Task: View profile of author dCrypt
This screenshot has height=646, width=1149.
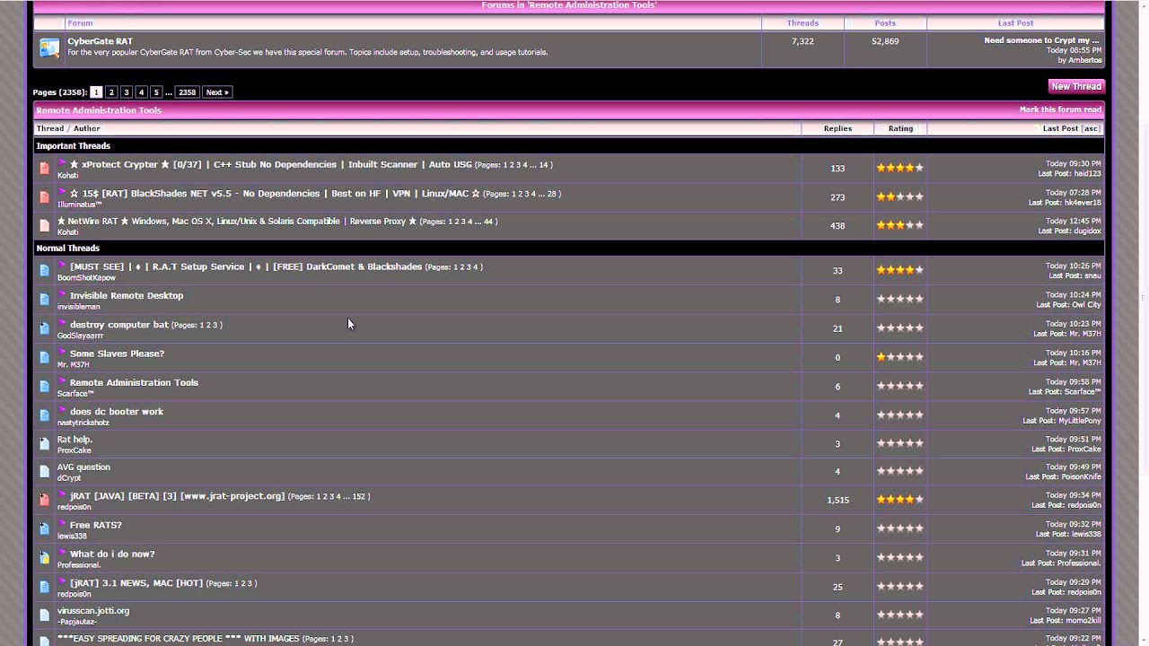Action: tap(69, 478)
